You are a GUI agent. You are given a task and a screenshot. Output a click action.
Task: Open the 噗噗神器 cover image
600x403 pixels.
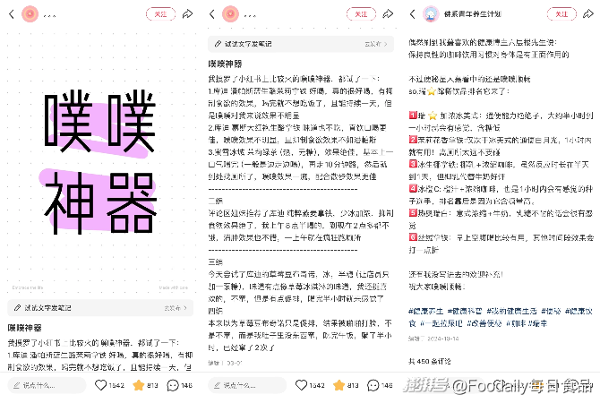[x=100, y=162]
